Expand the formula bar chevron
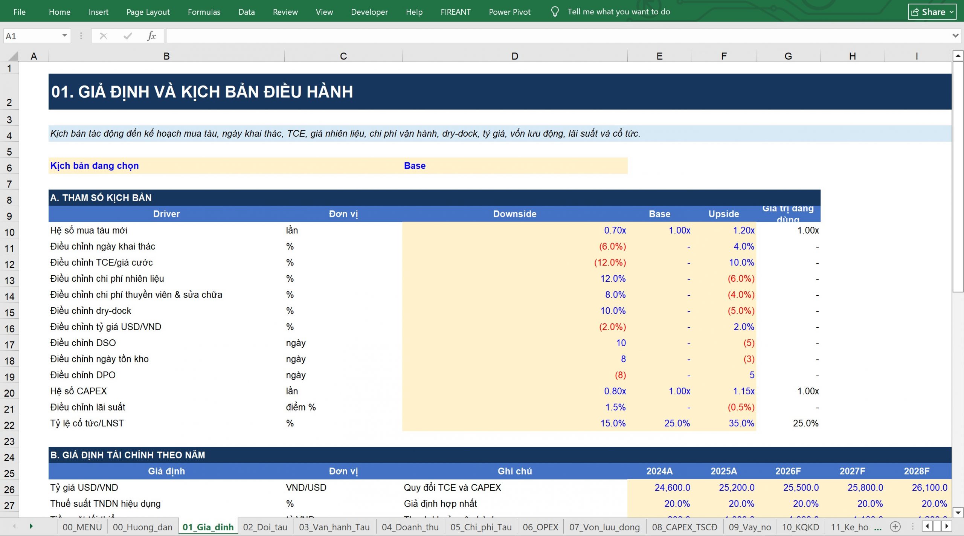The height and width of the screenshot is (536, 964). [955, 36]
